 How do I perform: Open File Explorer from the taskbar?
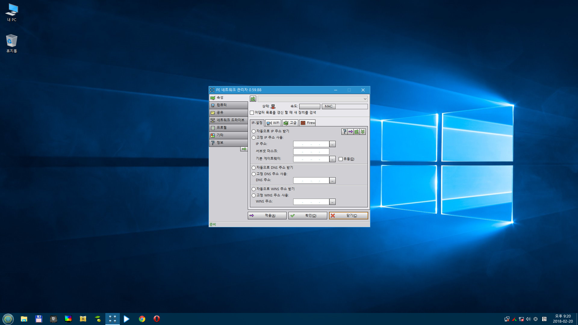[x=24, y=319]
